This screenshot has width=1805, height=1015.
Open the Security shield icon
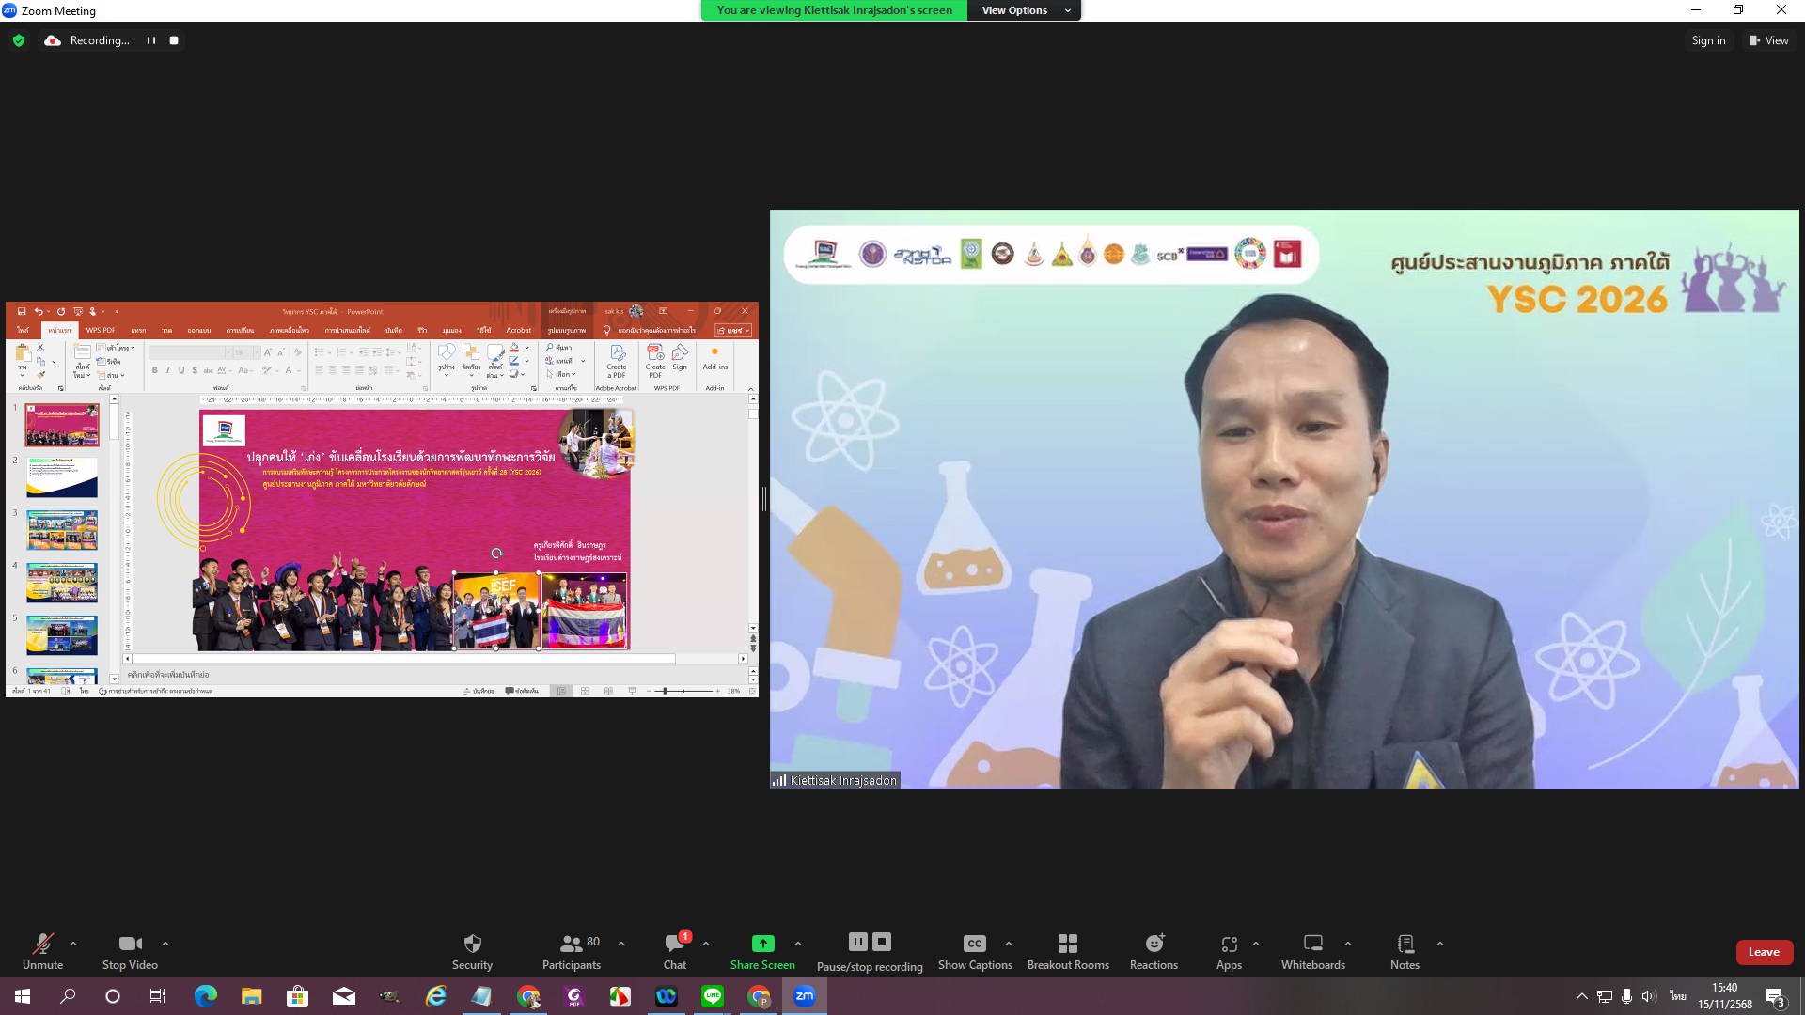click(472, 944)
